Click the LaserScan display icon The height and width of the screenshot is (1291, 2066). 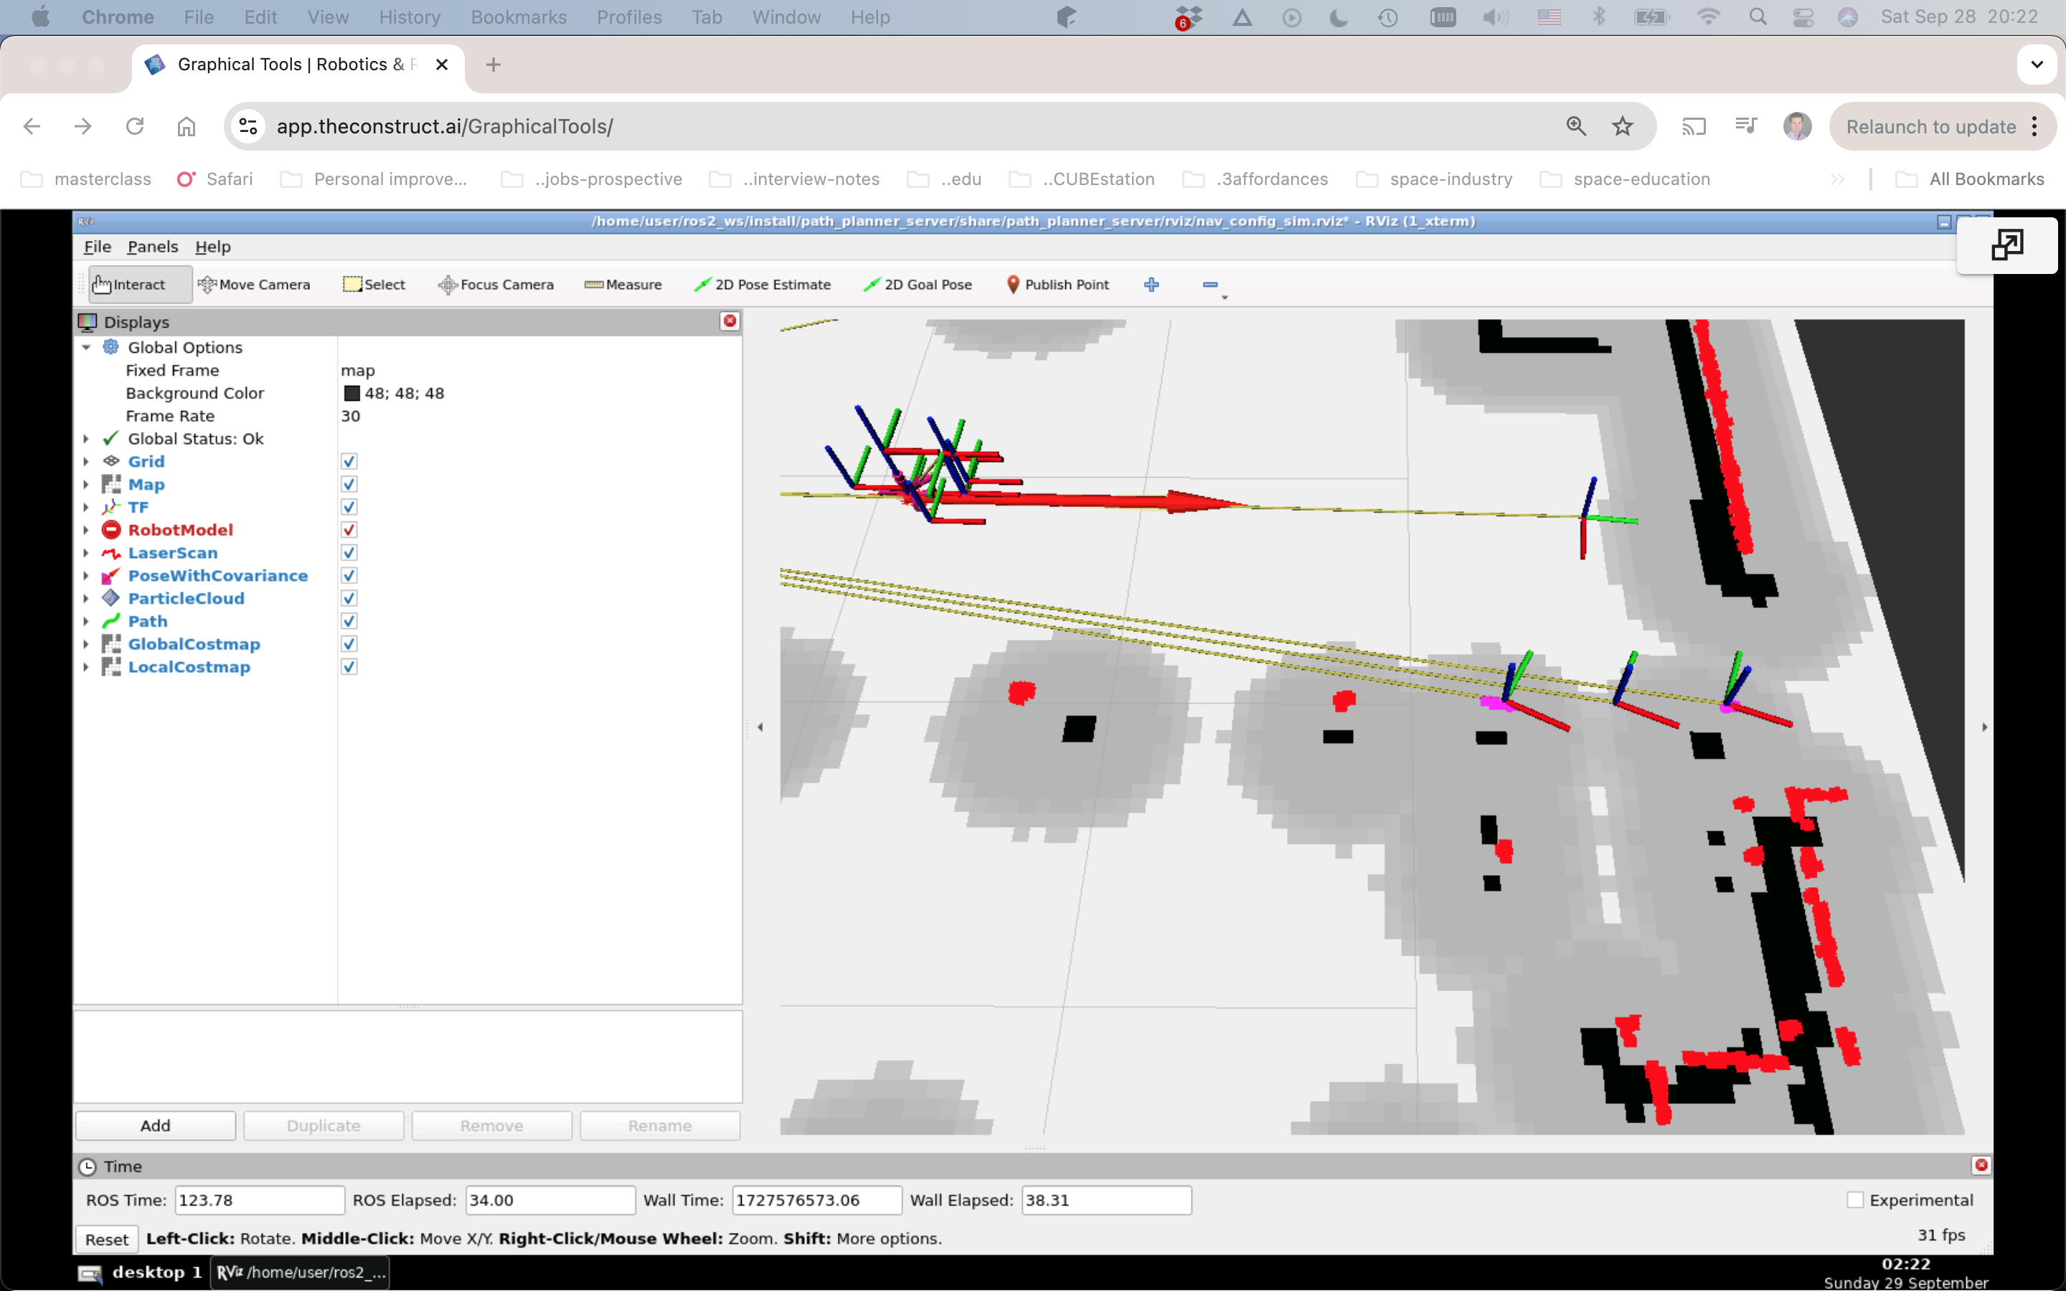111,553
